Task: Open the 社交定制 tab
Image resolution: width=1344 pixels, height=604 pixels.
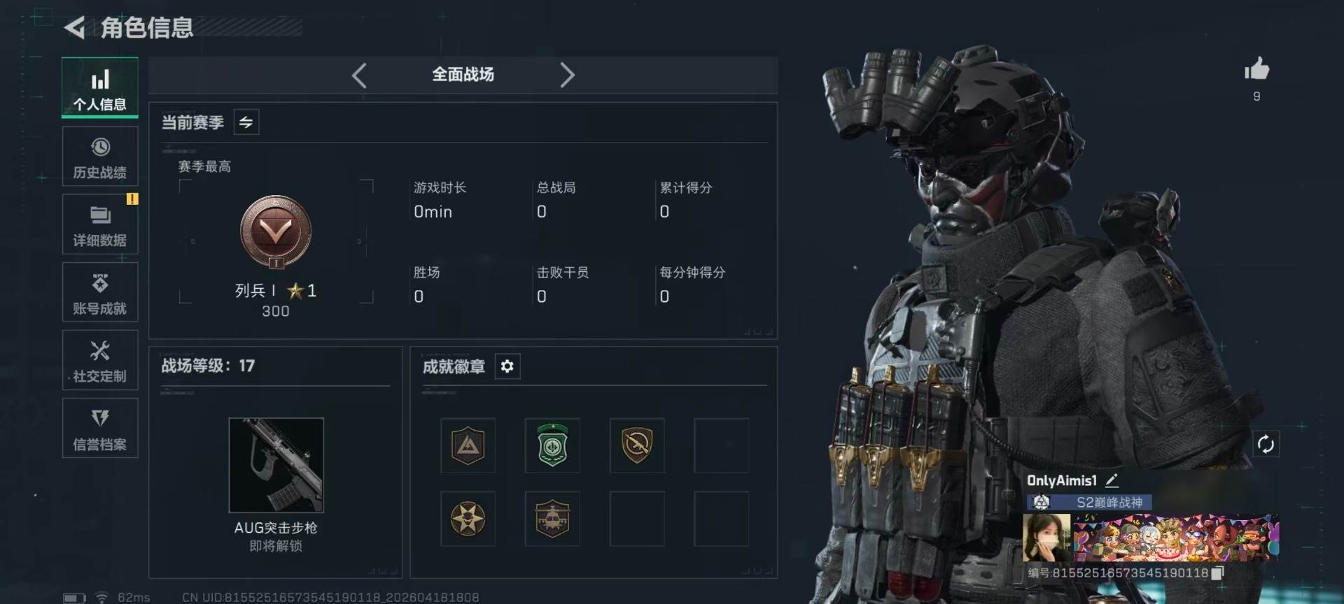Action: 100,361
